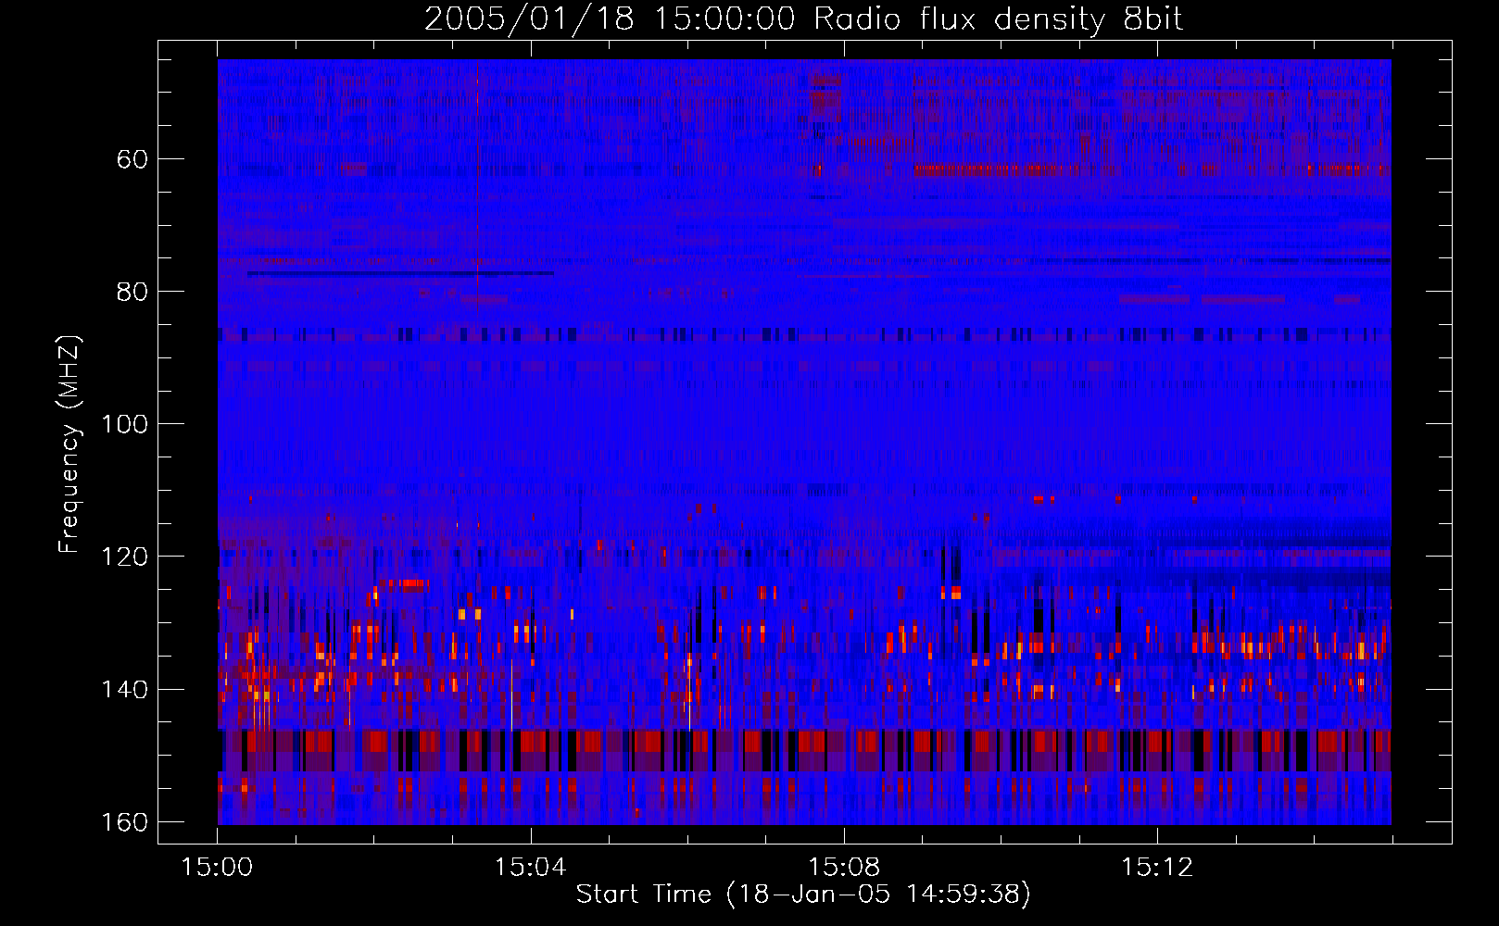The image size is (1499, 926).
Task: Click the "160" frequency tick label
Action: click(x=123, y=822)
